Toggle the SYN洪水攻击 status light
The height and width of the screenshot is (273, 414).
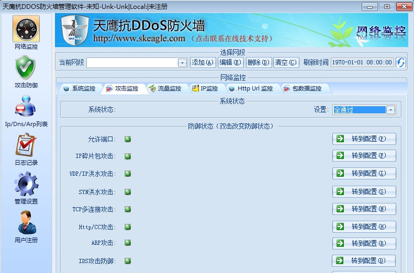click(x=128, y=192)
